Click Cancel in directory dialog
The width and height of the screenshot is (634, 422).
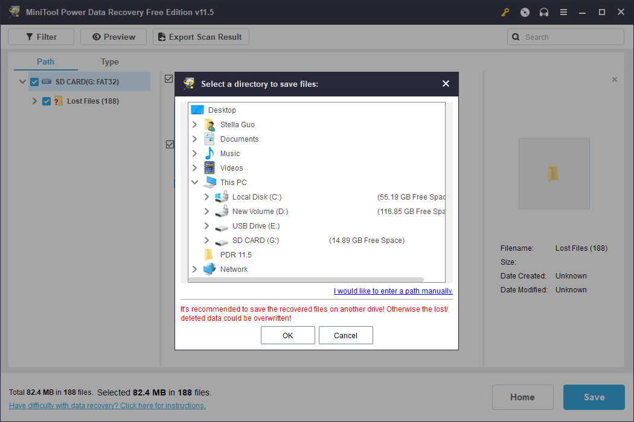tap(346, 335)
